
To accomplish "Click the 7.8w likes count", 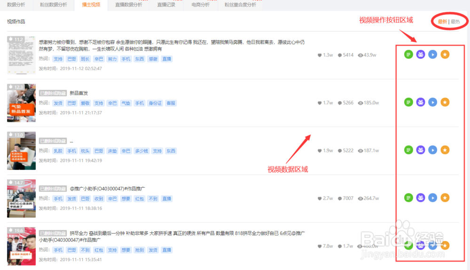I will click(328, 246).
